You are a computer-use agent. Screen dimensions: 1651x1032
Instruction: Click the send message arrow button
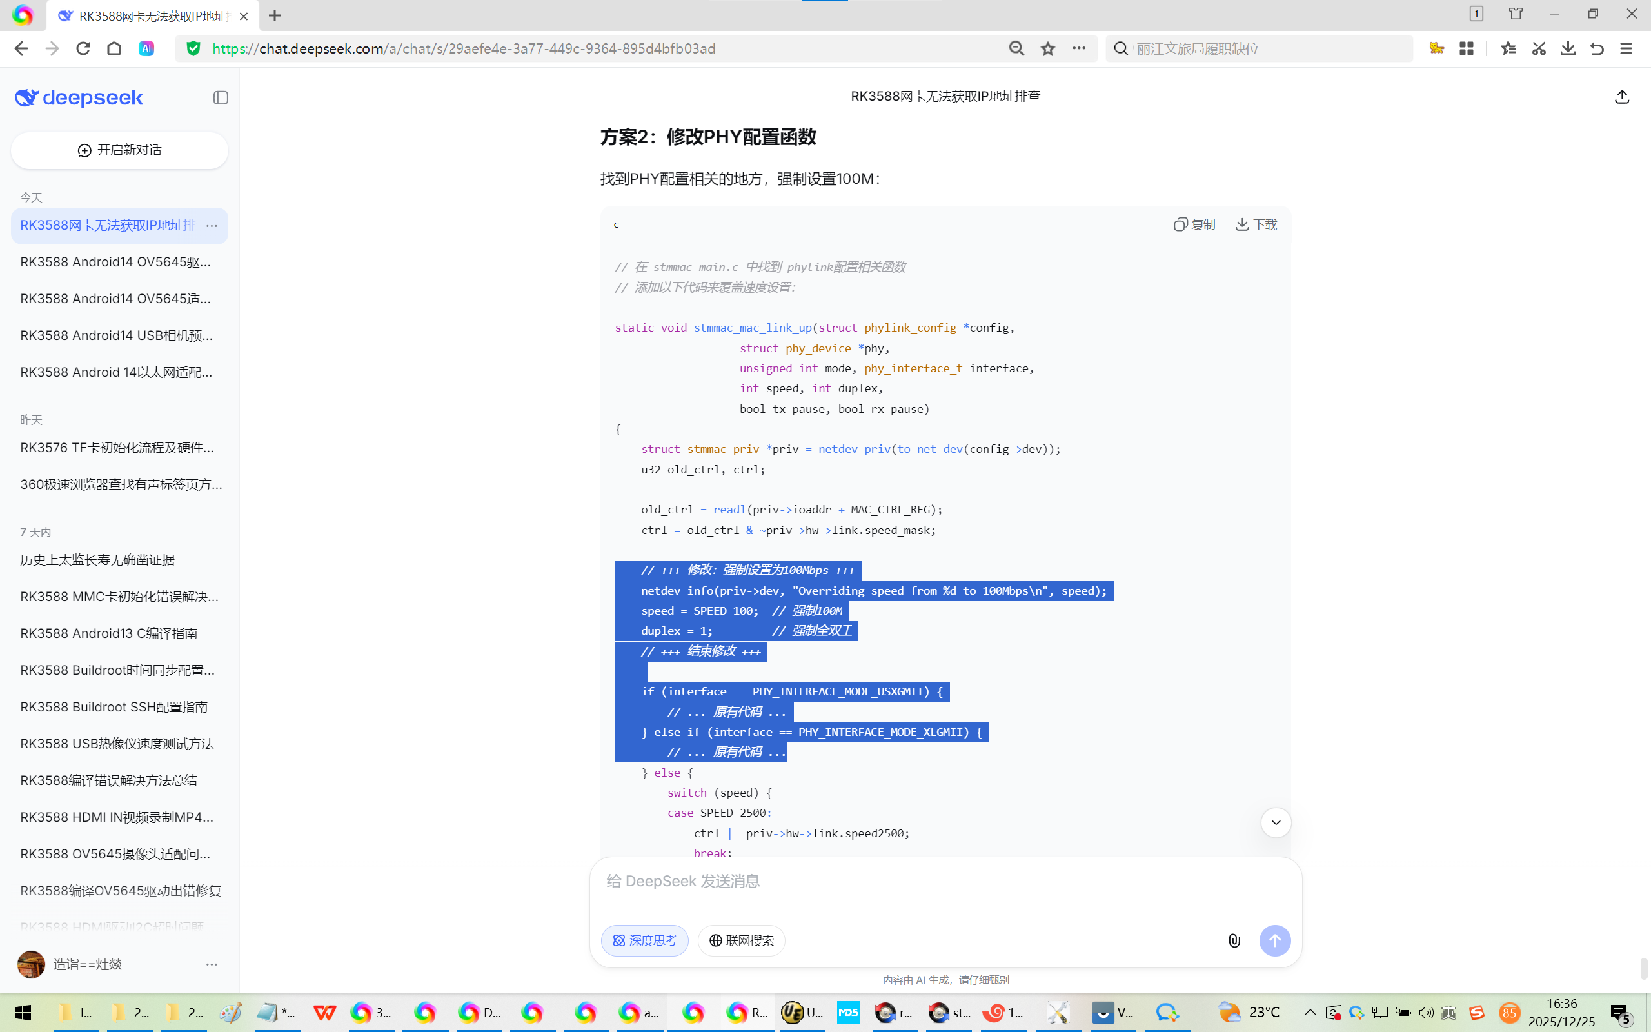coord(1274,940)
